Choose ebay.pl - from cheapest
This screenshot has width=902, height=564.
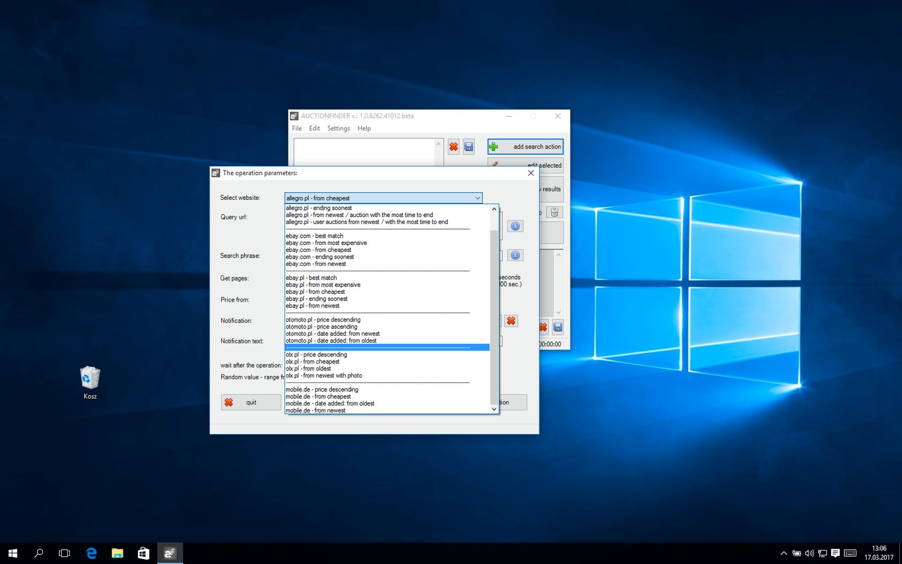pyautogui.click(x=387, y=292)
